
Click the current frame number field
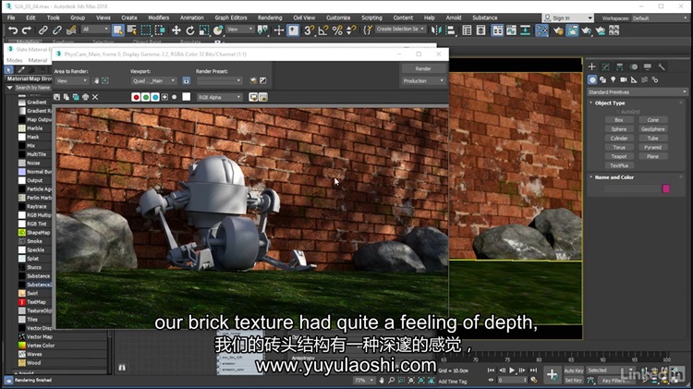pos(511,380)
